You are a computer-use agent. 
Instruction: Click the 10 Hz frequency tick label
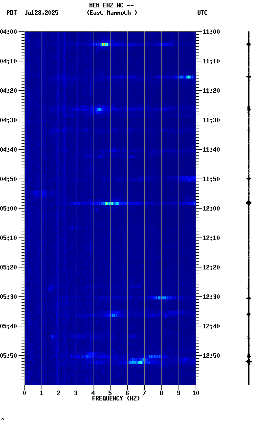coord(196,393)
